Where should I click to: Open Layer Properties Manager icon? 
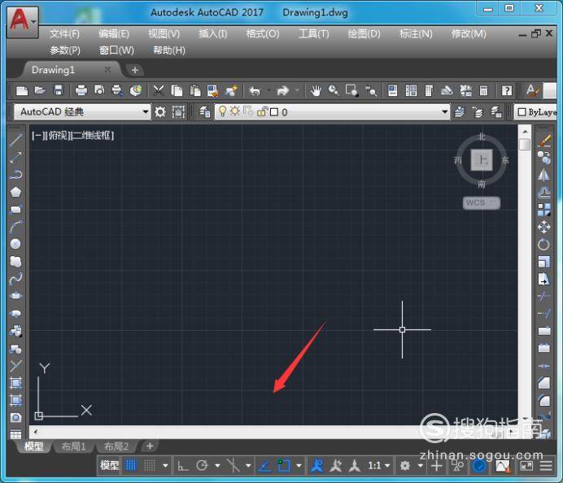(205, 112)
